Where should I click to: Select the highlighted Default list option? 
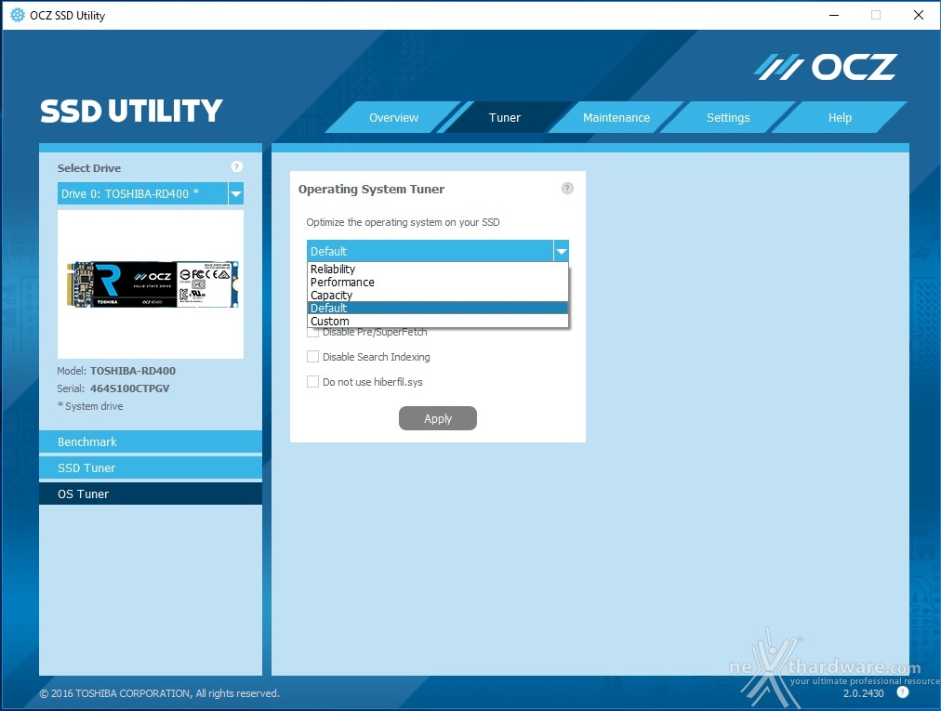(438, 308)
